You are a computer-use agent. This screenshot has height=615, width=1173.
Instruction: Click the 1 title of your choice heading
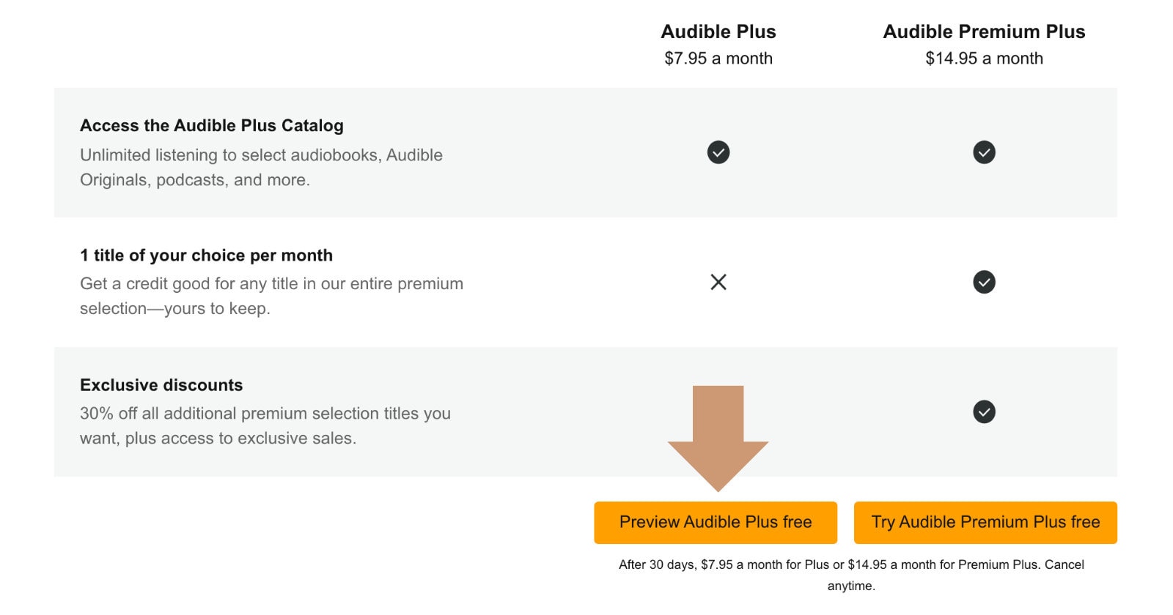click(206, 255)
